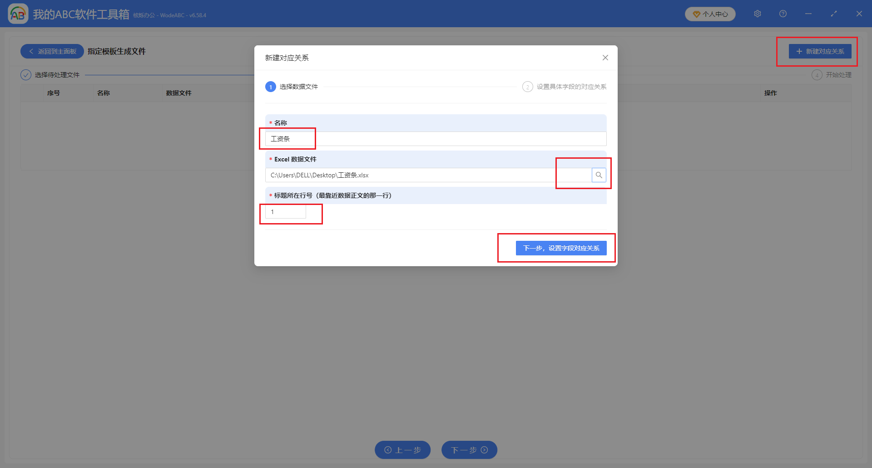Click the AB application logo icon
The image size is (872, 468).
[18, 14]
